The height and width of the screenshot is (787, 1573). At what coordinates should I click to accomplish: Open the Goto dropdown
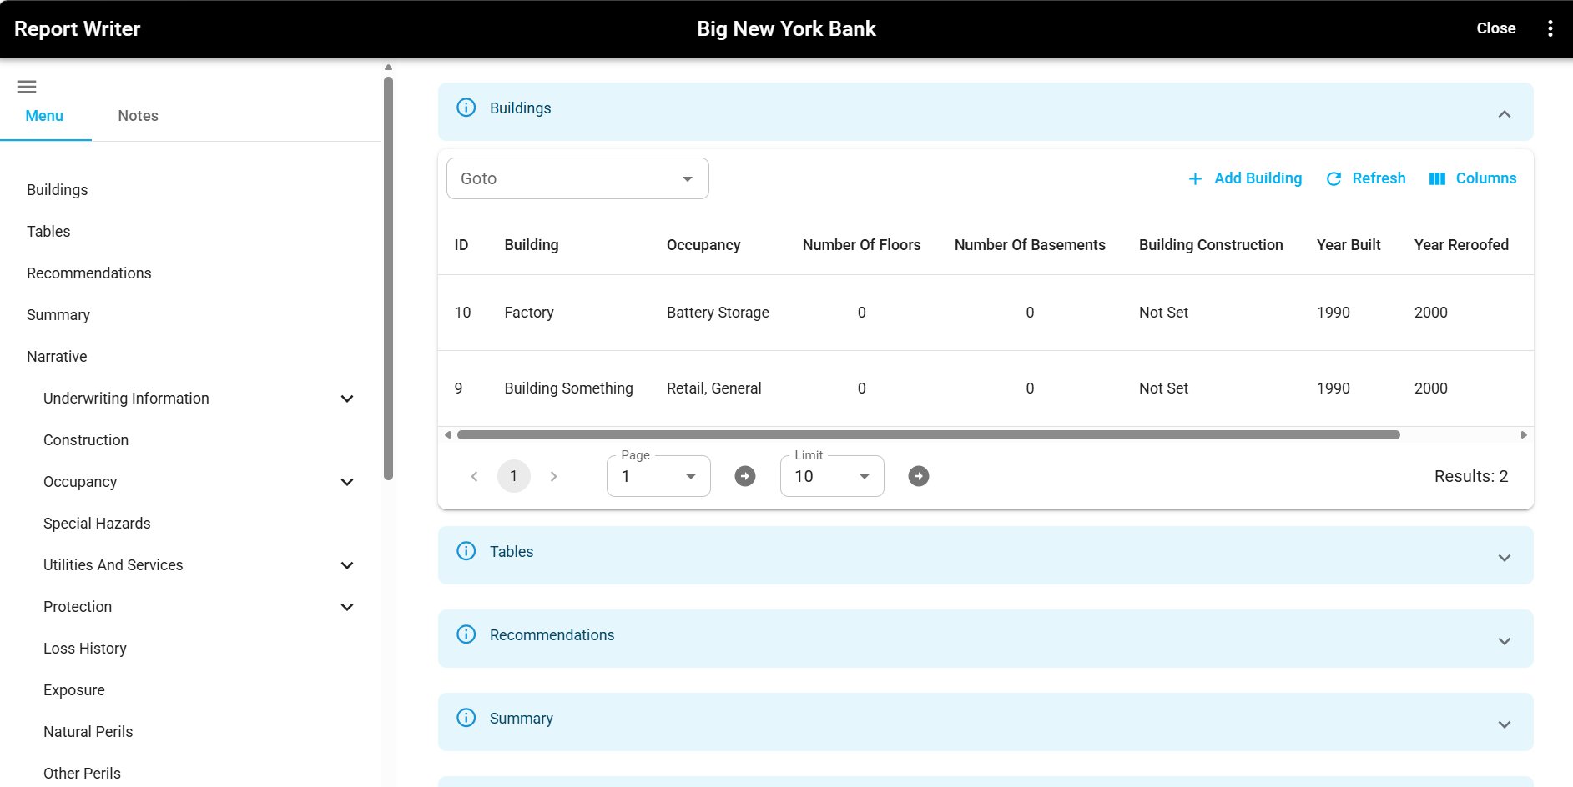point(577,178)
